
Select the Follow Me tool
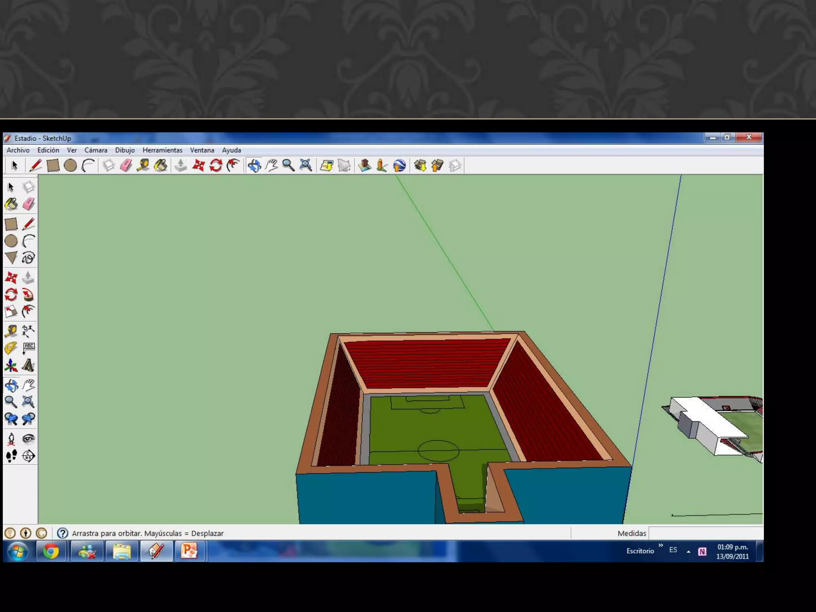coord(28,295)
